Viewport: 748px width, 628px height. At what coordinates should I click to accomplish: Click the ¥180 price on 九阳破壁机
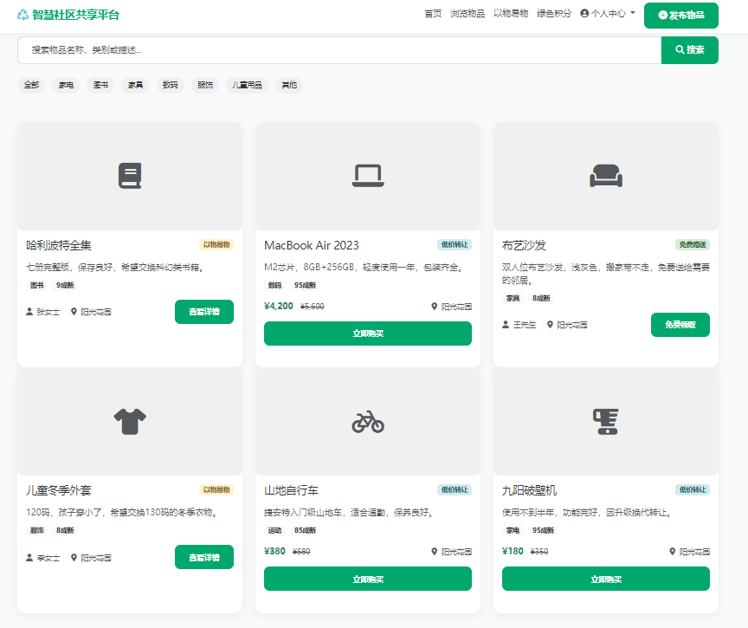click(513, 551)
